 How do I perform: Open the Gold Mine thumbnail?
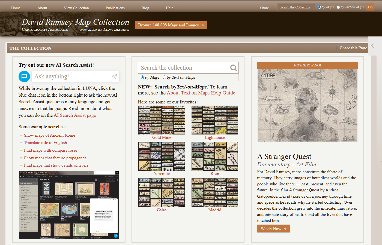click(162, 120)
